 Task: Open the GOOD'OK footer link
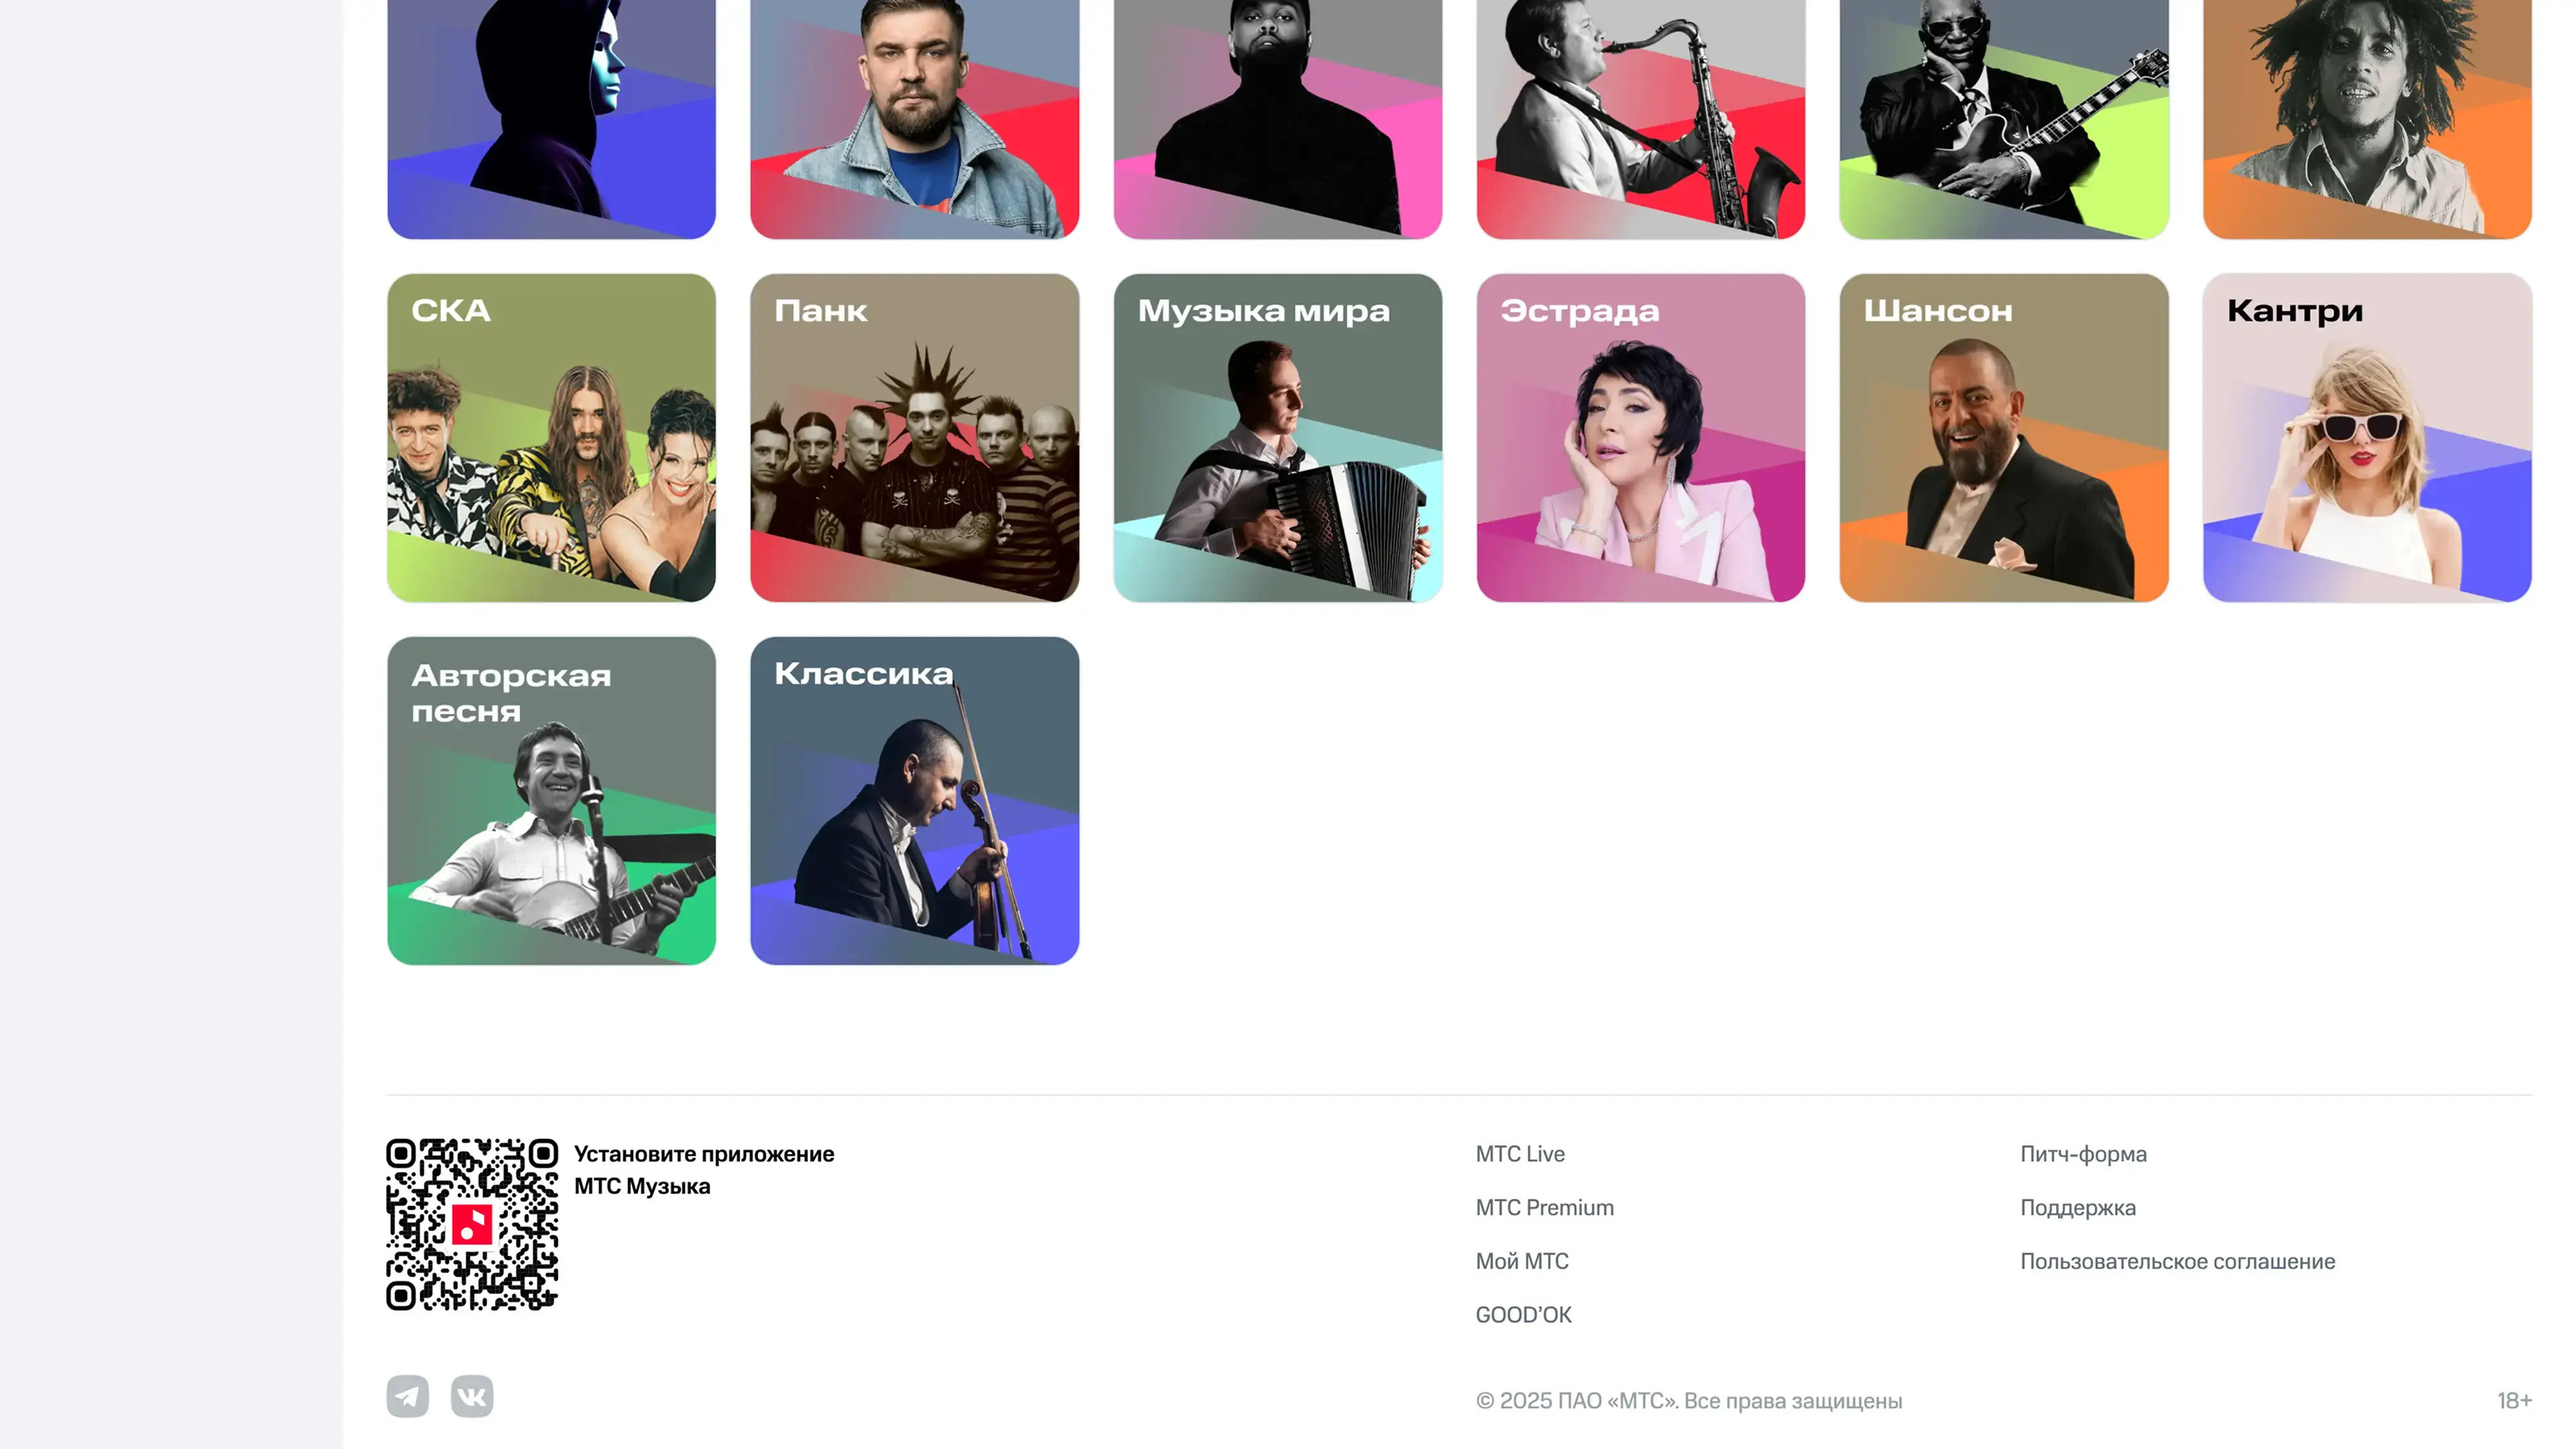1524,1315
